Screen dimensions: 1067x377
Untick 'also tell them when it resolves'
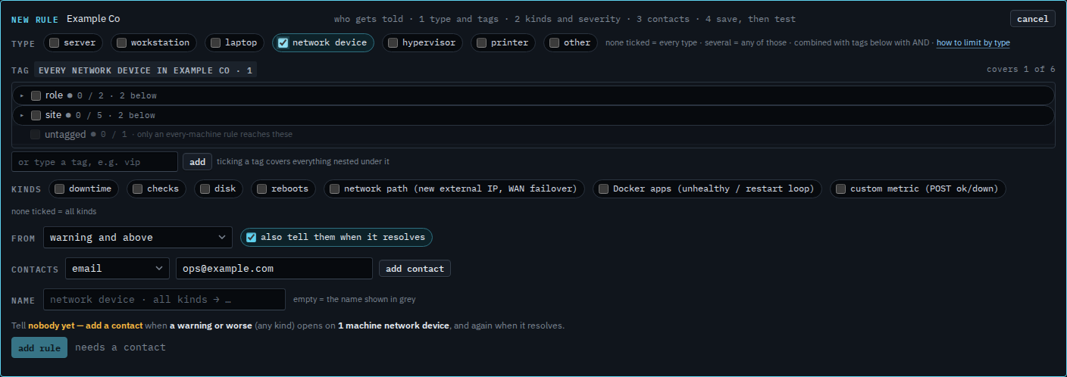pyautogui.click(x=251, y=238)
